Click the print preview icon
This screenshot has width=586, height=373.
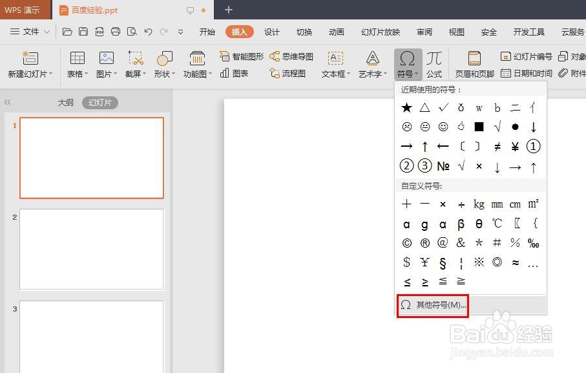pos(132,32)
